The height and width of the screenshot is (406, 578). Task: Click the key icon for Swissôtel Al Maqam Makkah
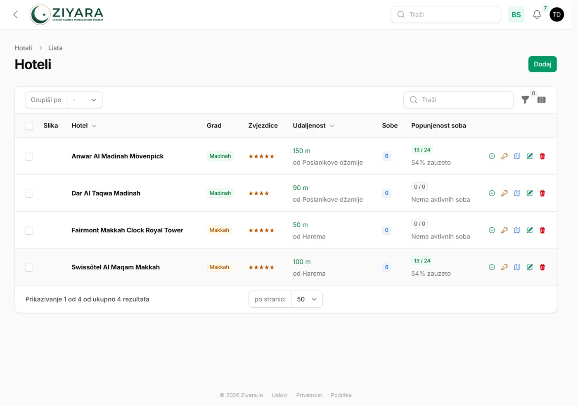(x=505, y=267)
